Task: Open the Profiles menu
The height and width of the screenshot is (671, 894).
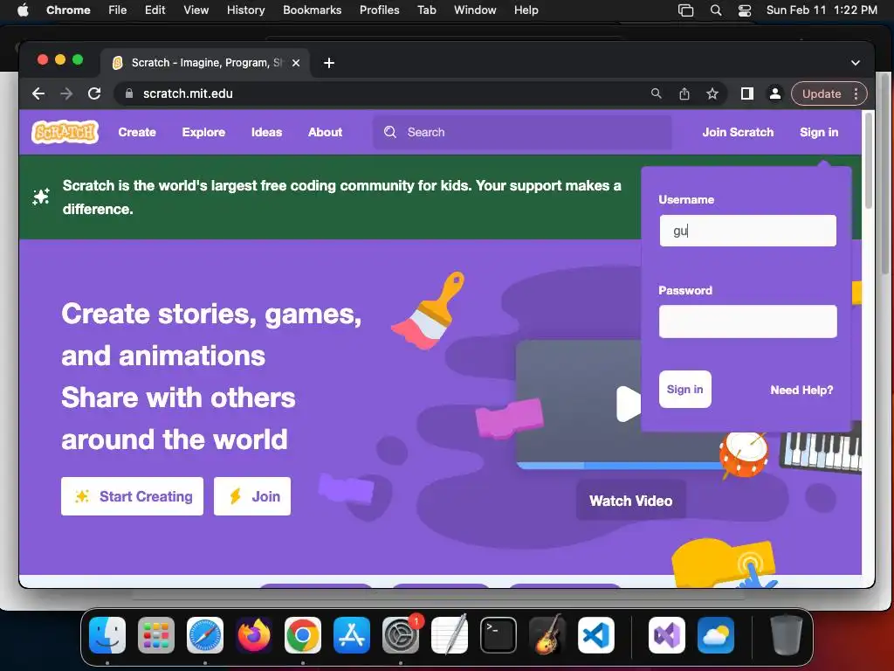Action: (x=379, y=10)
